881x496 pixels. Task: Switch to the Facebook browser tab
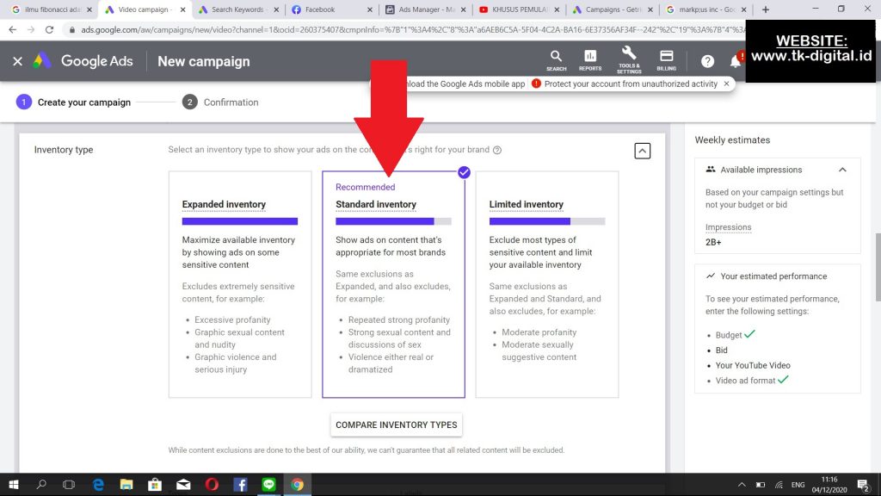(x=331, y=9)
